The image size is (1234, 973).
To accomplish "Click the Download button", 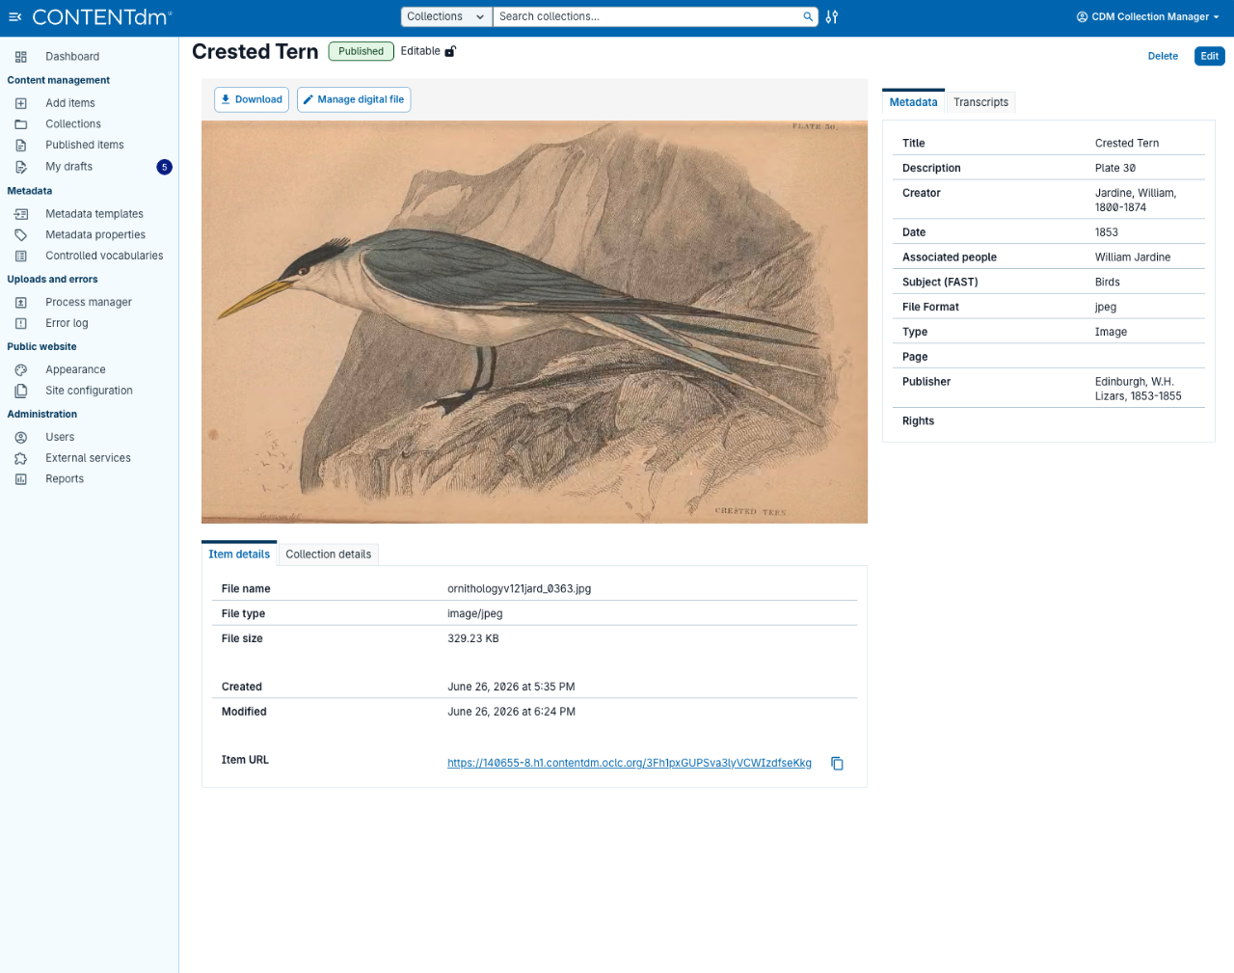I will click(x=252, y=99).
